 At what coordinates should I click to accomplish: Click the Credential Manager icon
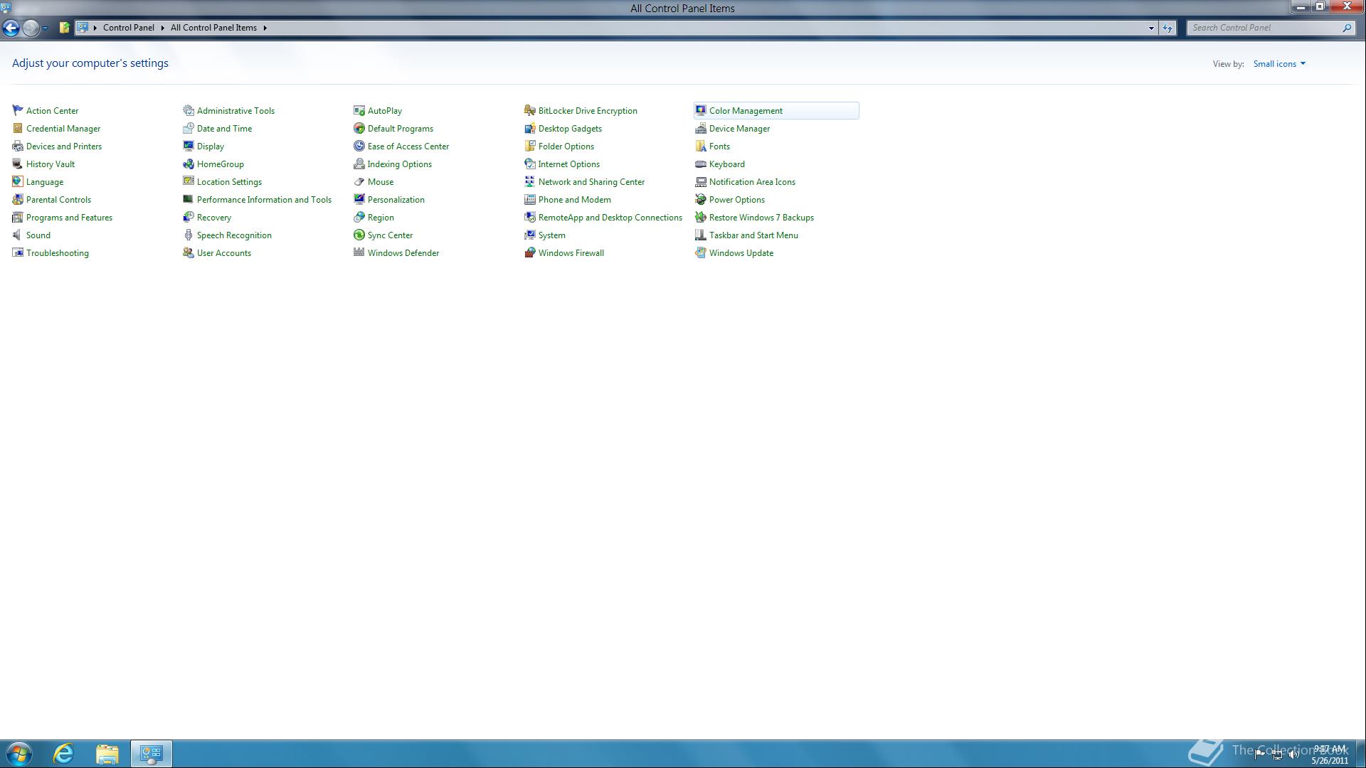point(18,128)
